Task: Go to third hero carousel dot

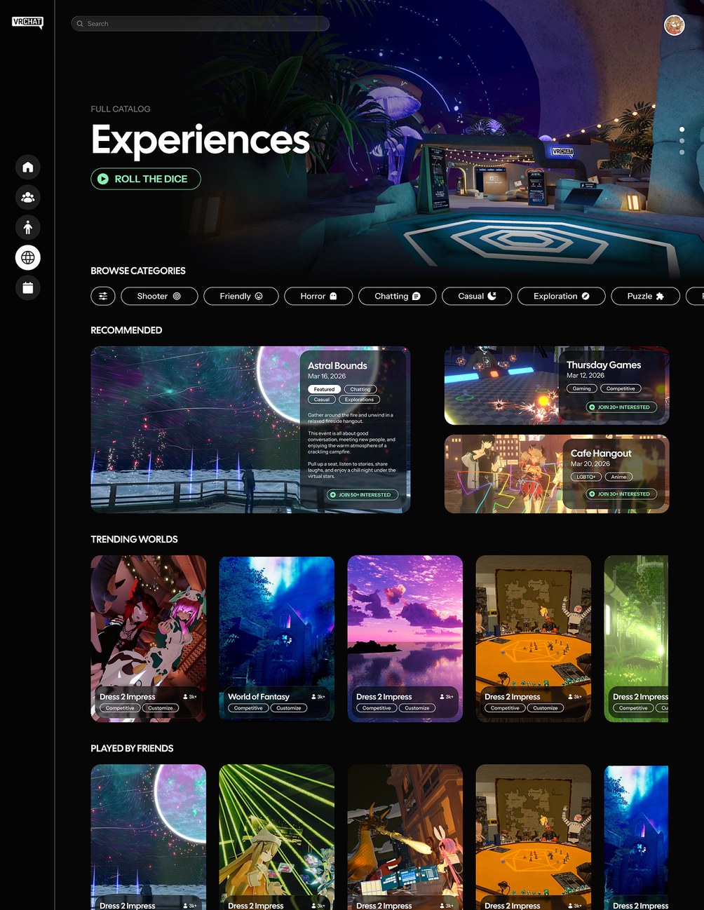Action: click(682, 152)
